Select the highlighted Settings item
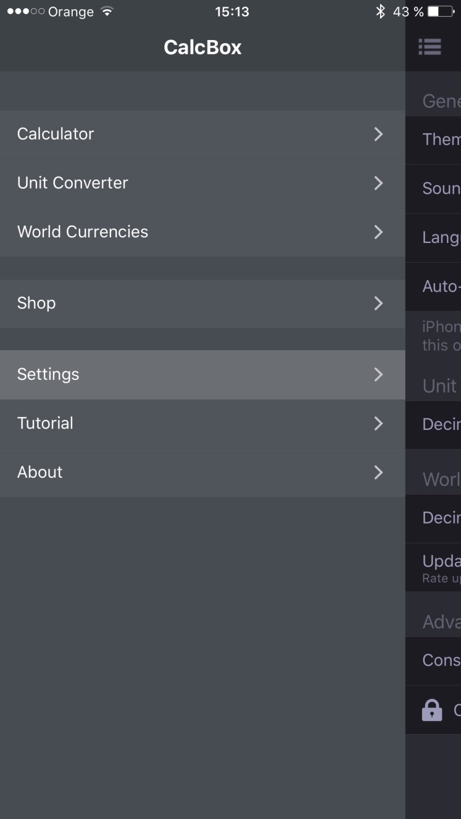 click(202, 374)
